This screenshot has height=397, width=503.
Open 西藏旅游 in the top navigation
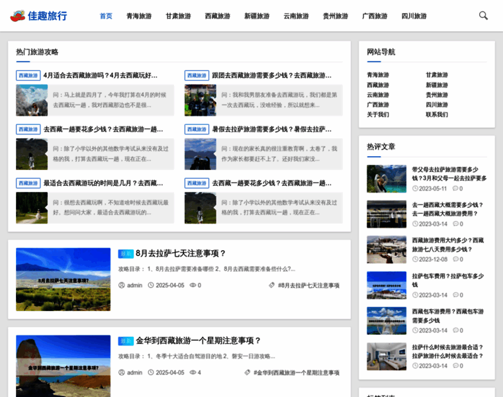pyautogui.click(x=218, y=16)
